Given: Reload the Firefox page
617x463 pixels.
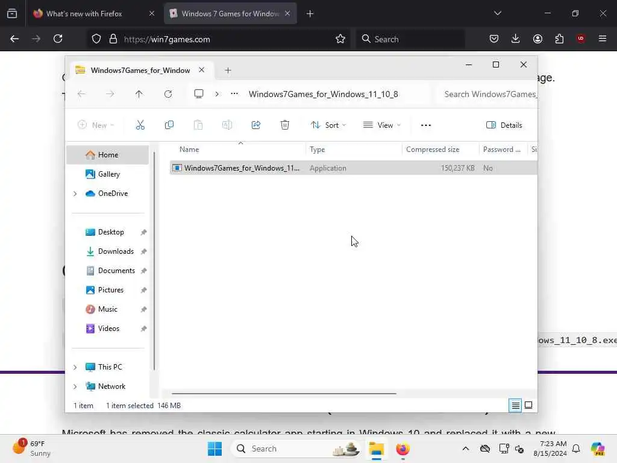Looking at the screenshot, I should 58,39.
